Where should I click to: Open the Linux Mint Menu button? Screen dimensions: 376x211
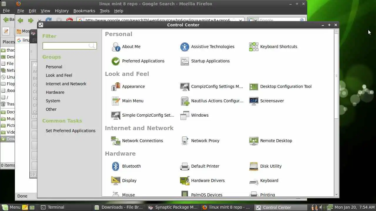tap(11, 207)
